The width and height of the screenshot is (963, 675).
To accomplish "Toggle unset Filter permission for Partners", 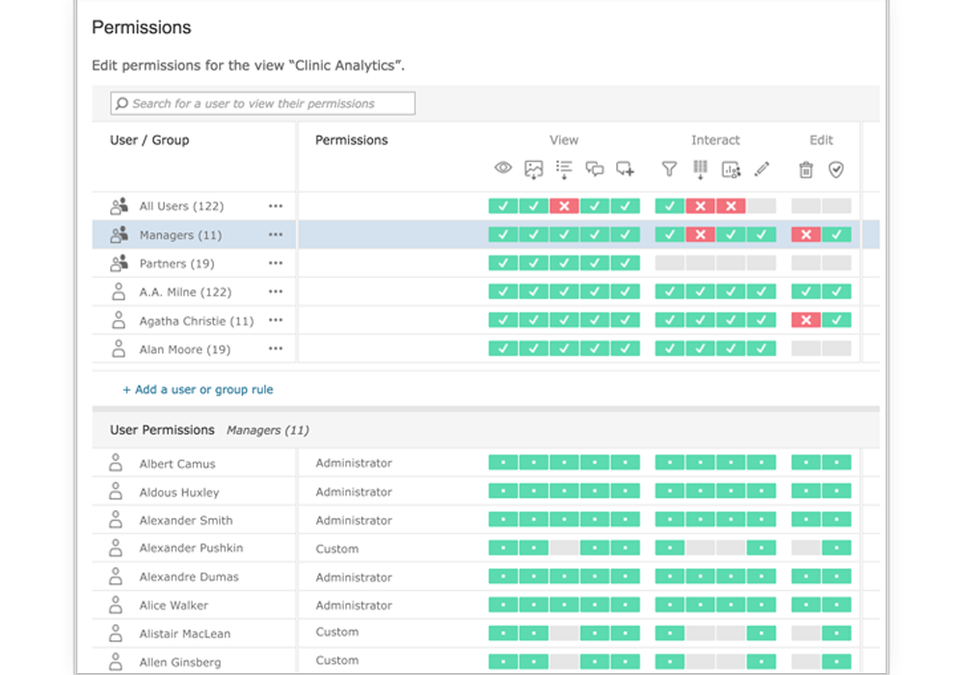I will click(x=669, y=263).
